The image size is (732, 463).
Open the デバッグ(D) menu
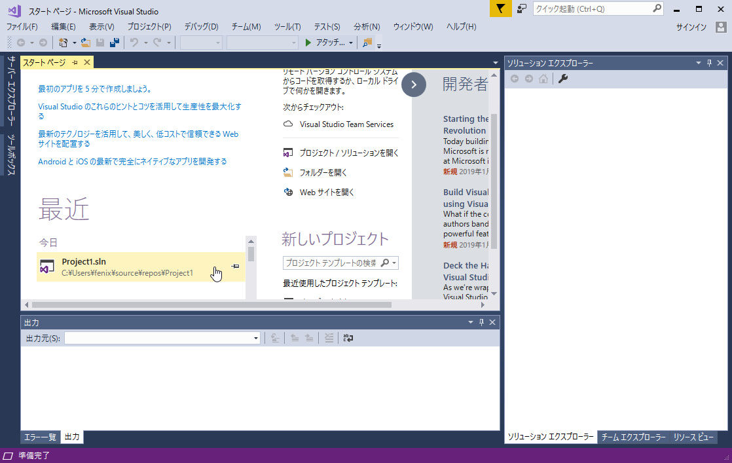click(x=201, y=27)
